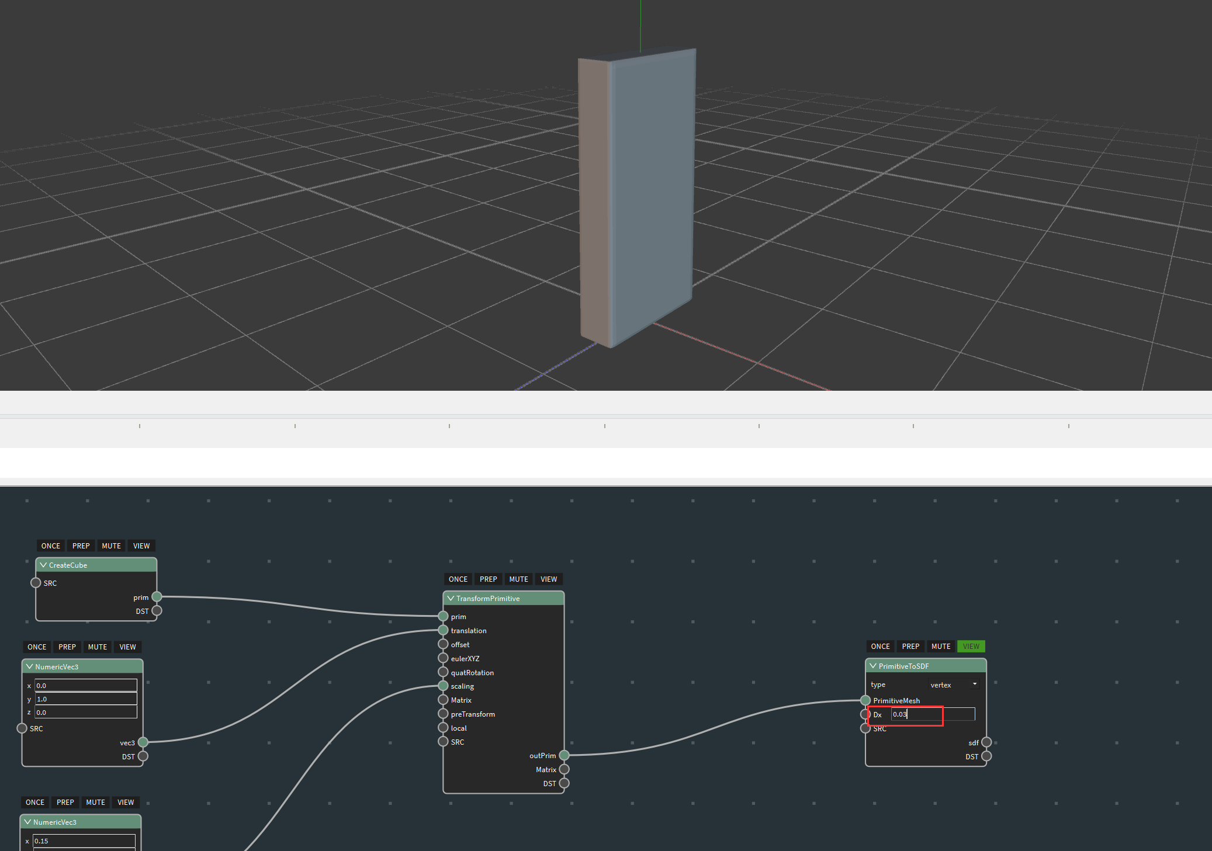Mute the TransformPrimitive node
The image size is (1212, 851).
pos(518,579)
